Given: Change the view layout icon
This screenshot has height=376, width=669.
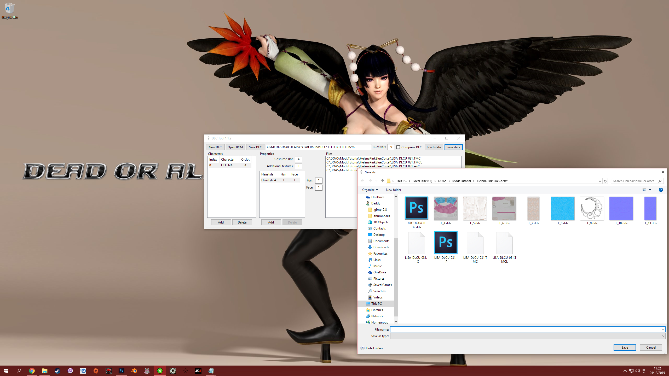Looking at the screenshot, I should tap(644, 190).
